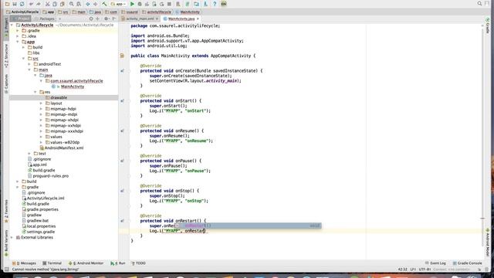Click the Stop square toolbar icon
This screenshot has width=494, height=278.
169,4
